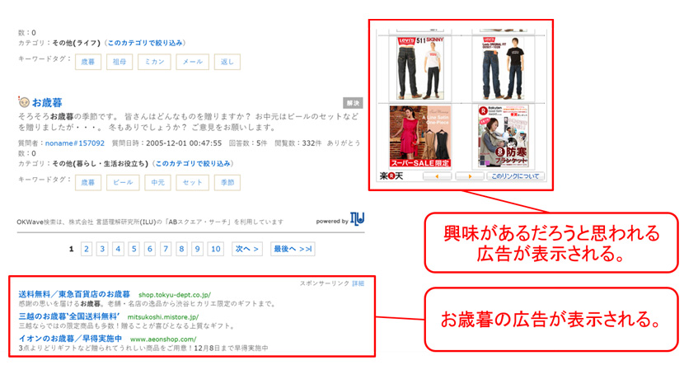This screenshot has height=379, width=684.
Task: Select the 返し keyword tag
Action: point(227,62)
